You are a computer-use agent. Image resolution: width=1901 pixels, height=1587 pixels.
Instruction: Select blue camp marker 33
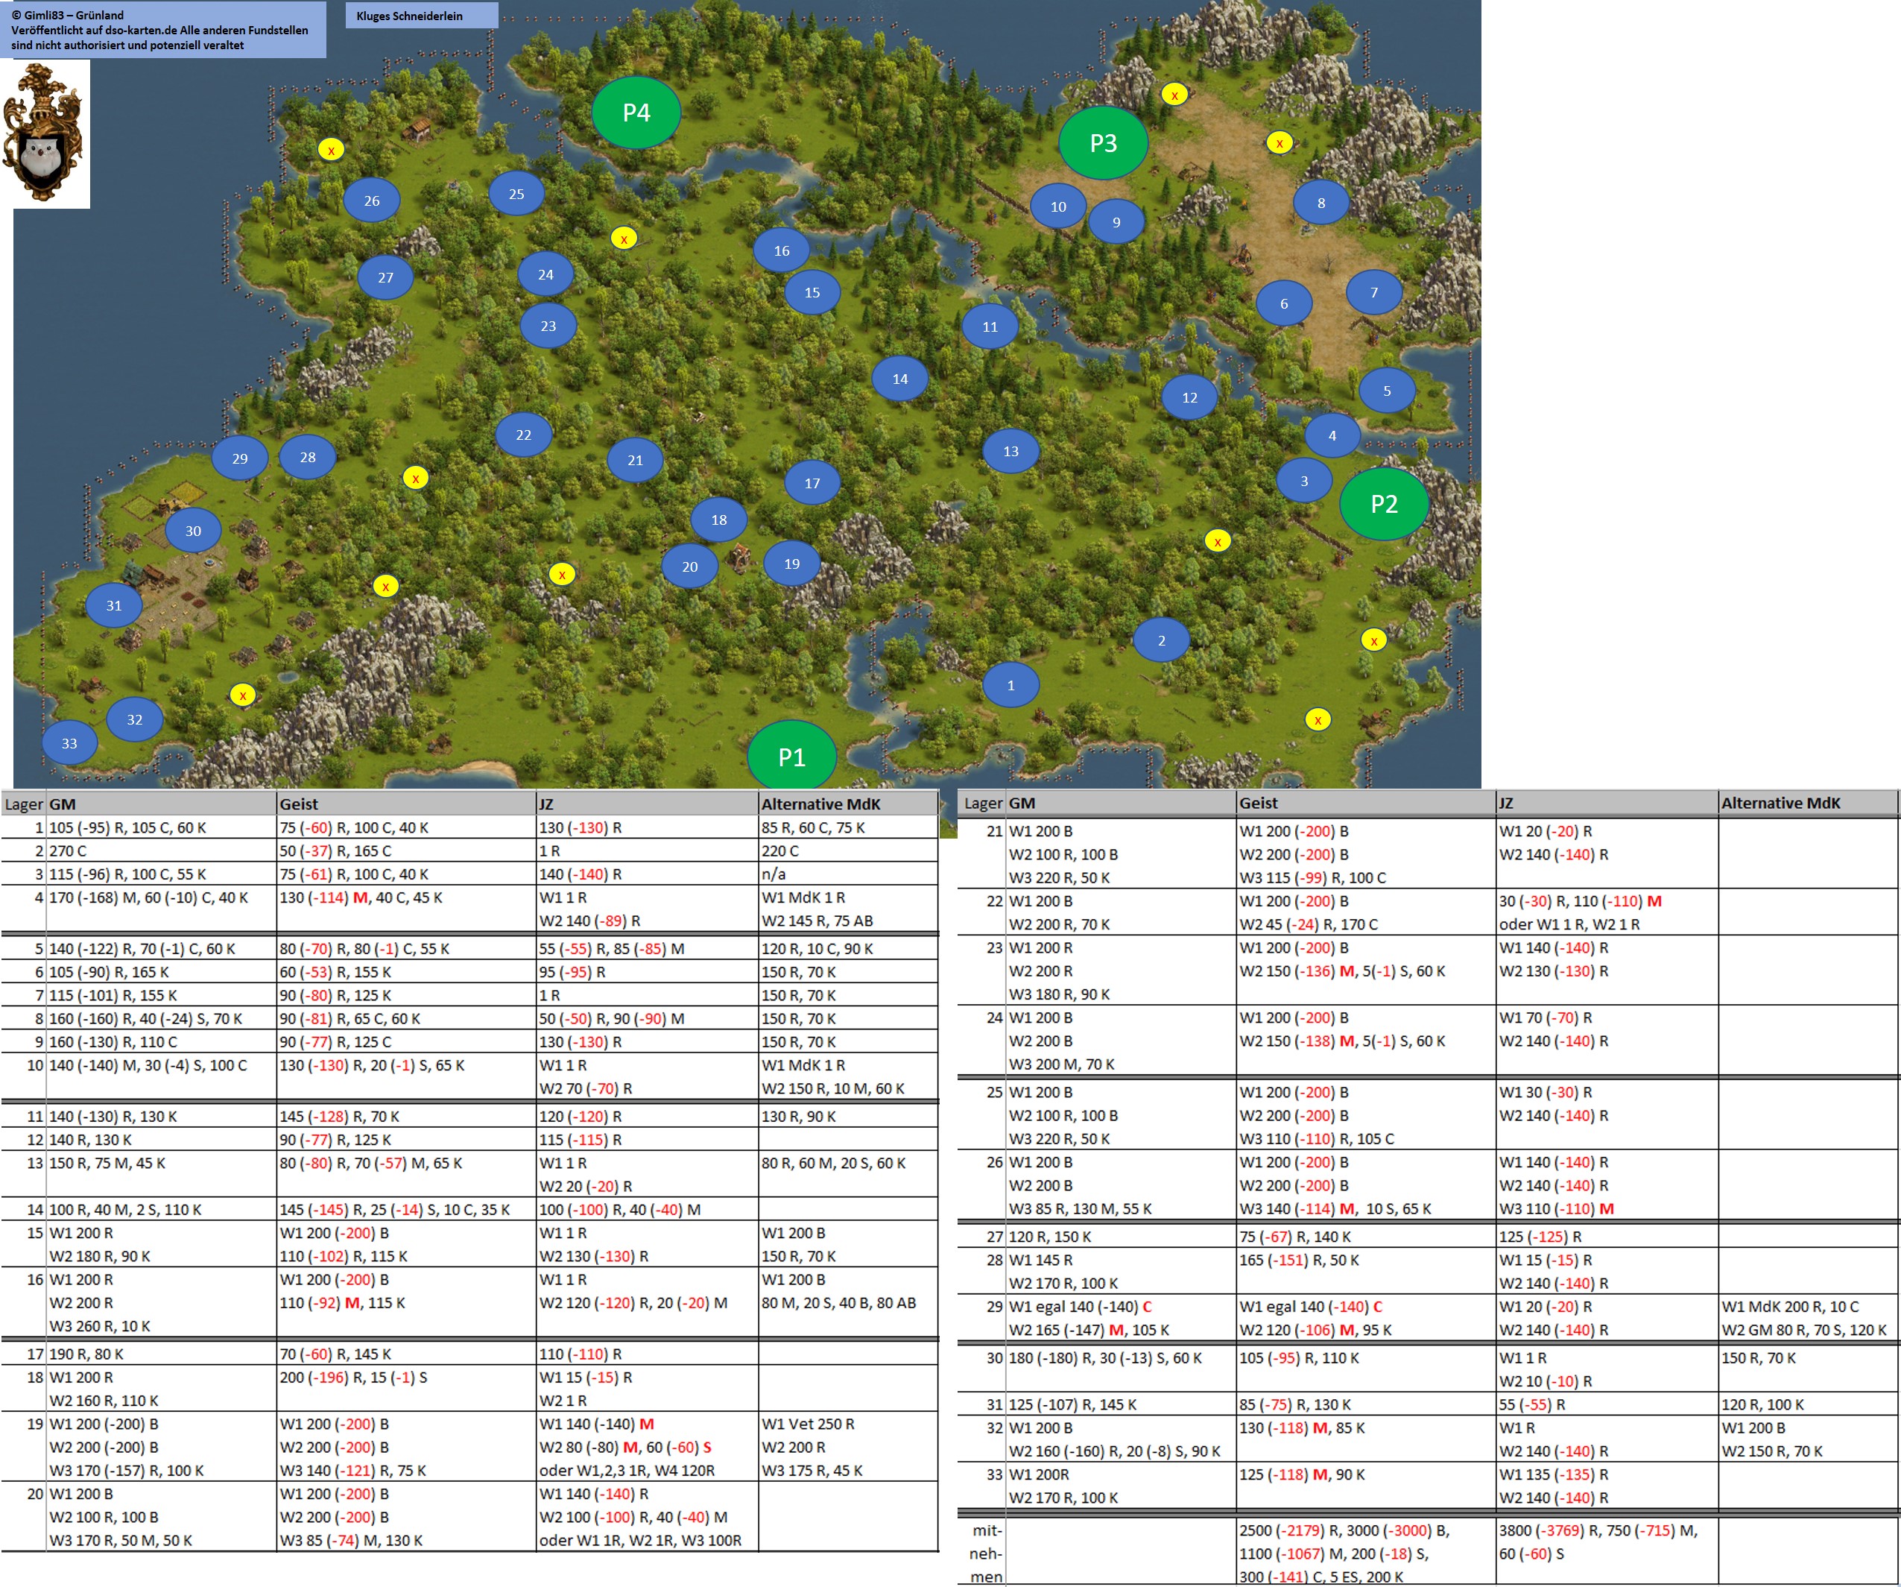coord(70,743)
